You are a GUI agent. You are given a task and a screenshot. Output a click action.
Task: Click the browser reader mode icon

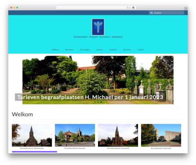(133, 7)
